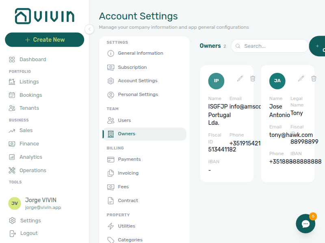Click the Listings building icon
Viewport: 325px width, 243px height.
(12, 82)
